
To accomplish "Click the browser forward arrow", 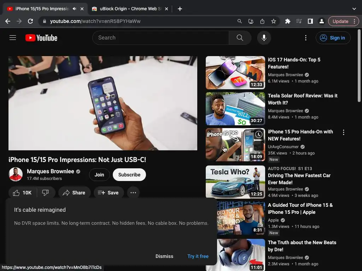I will coord(19,21).
